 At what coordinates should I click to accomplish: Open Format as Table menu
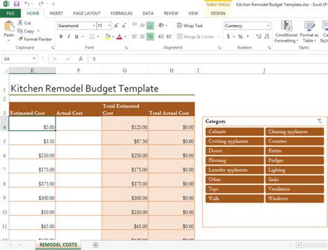pyautogui.click(x=309, y=31)
